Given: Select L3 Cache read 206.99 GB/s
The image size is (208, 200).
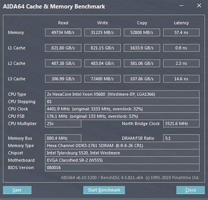Looking at the screenshot, I should (x=63, y=79).
